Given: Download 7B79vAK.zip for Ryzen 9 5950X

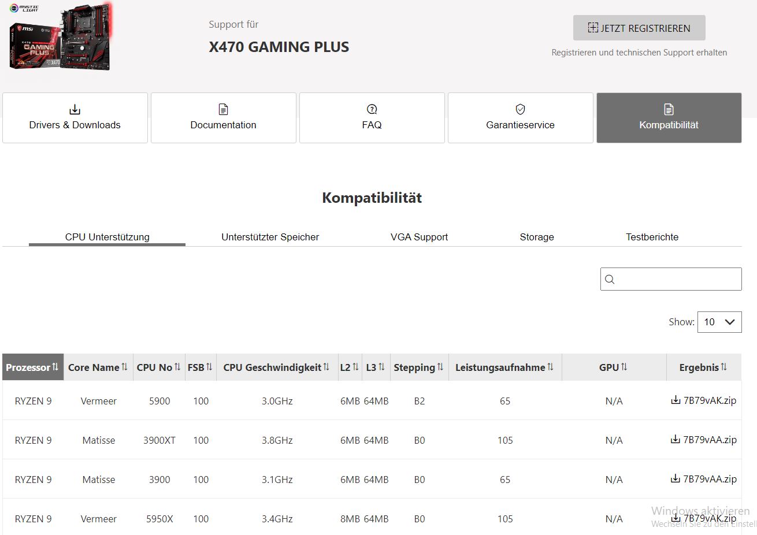Looking at the screenshot, I should point(703,518).
